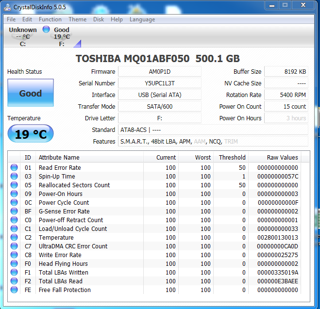
Task: Open the Edit menu
Action: coord(27,19)
